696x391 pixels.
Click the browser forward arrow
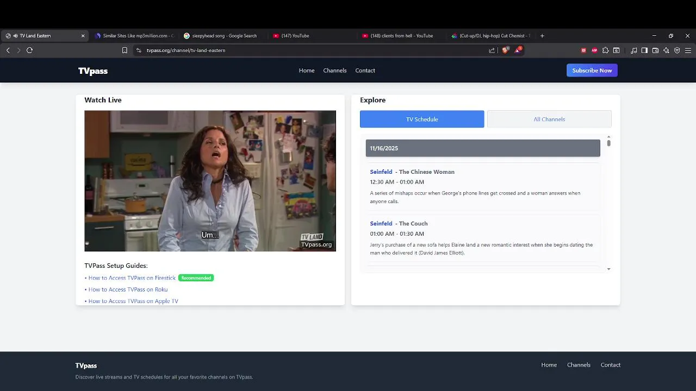18,50
